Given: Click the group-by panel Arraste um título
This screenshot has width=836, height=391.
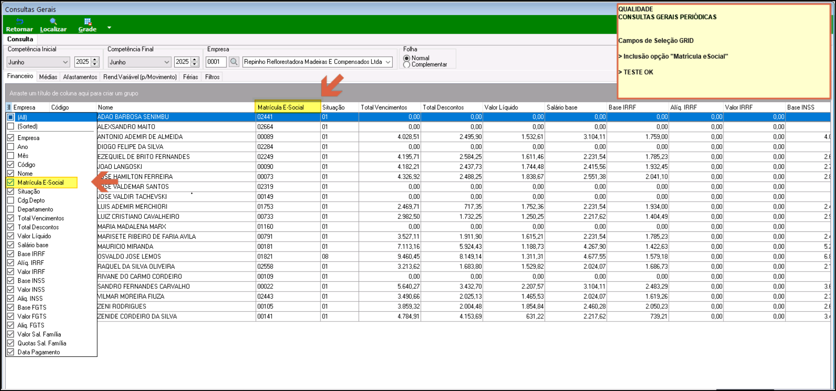Looking at the screenshot, I should (x=311, y=93).
